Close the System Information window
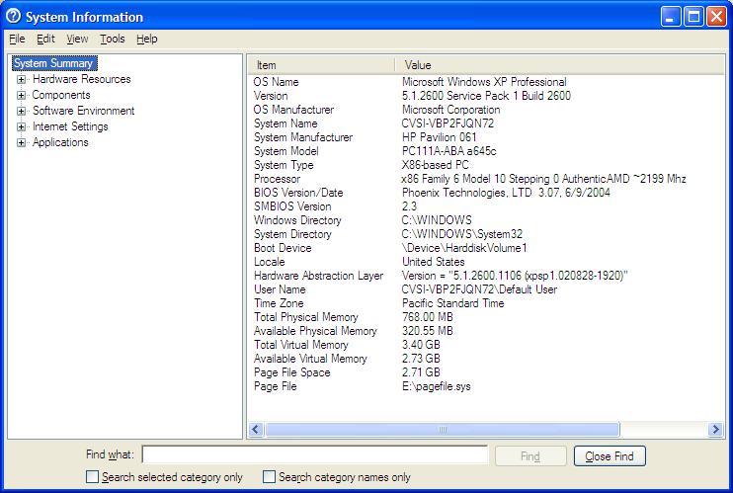The width and height of the screenshot is (733, 493). point(716,17)
